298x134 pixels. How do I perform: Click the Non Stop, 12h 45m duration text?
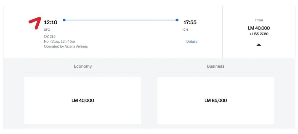pyautogui.click(x=59, y=41)
